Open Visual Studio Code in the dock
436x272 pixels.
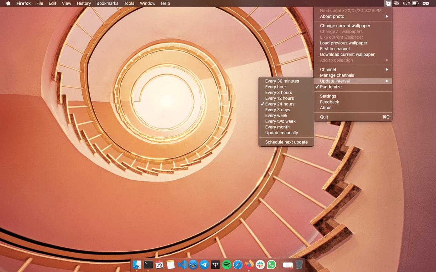[182, 264]
